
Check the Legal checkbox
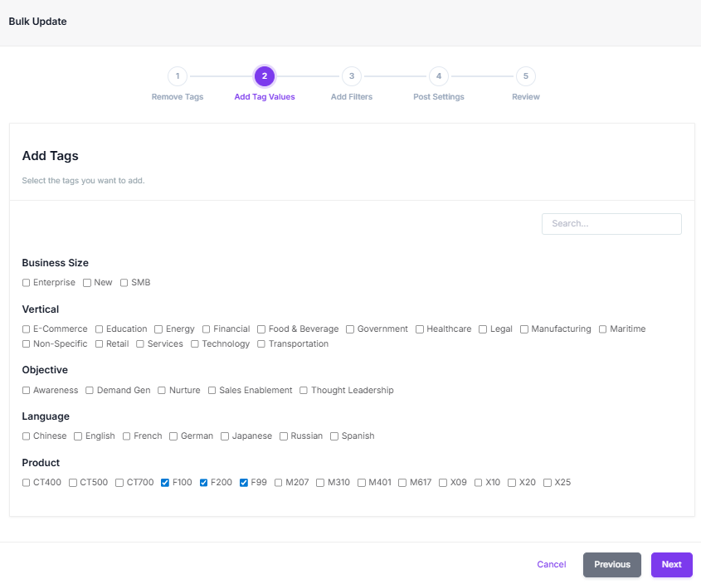(483, 329)
